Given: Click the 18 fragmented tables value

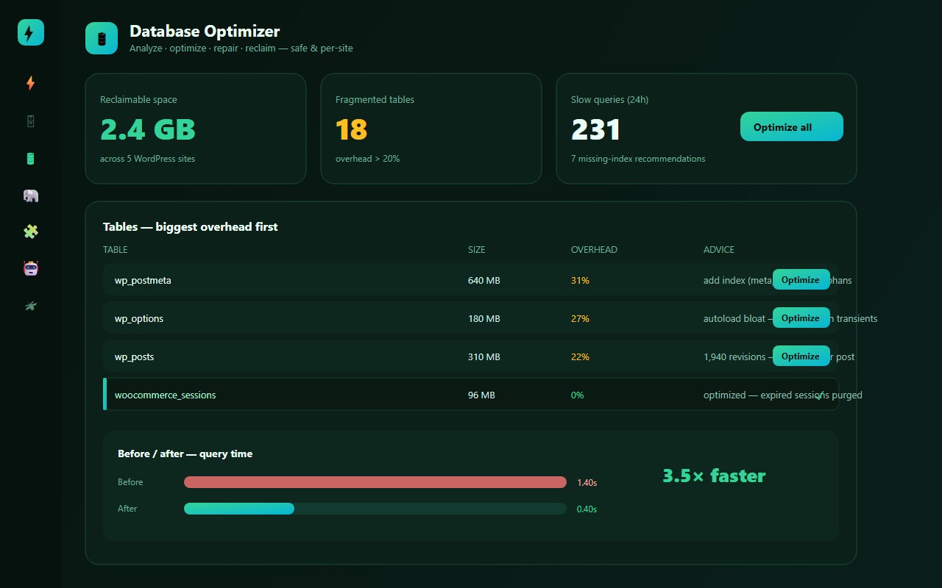Looking at the screenshot, I should pyautogui.click(x=352, y=129).
